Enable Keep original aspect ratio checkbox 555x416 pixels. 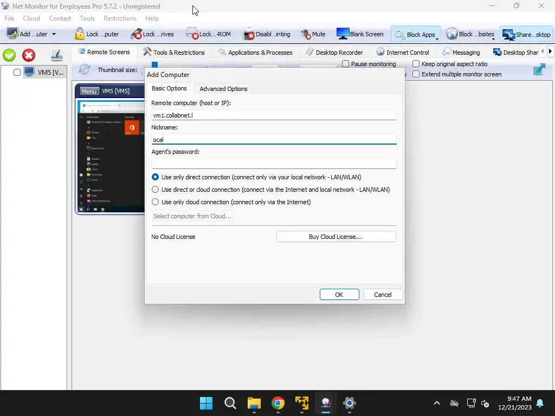click(416, 64)
